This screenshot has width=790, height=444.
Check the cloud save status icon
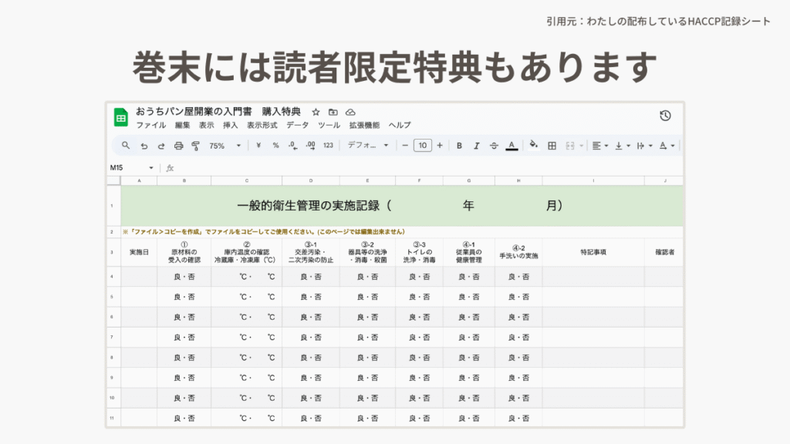click(351, 112)
